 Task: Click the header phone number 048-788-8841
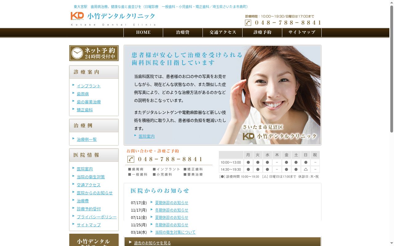pyautogui.click(x=288, y=22)
